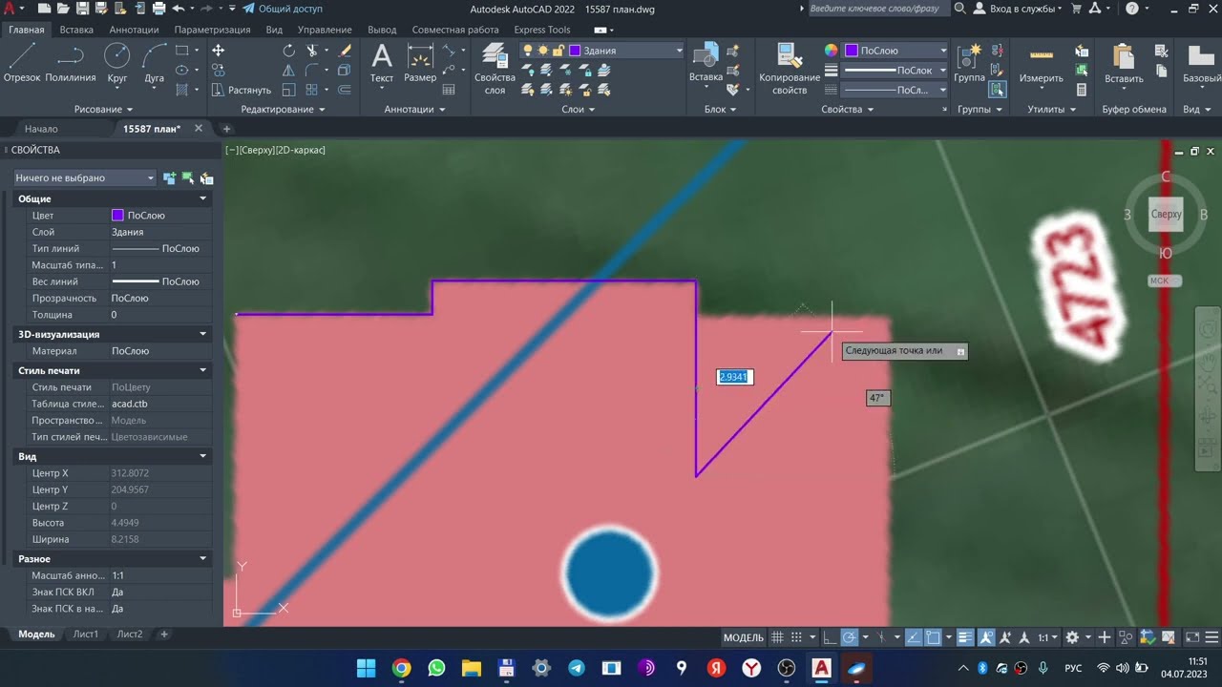Click the Группа icon
1222x687 pixels.
969,63
